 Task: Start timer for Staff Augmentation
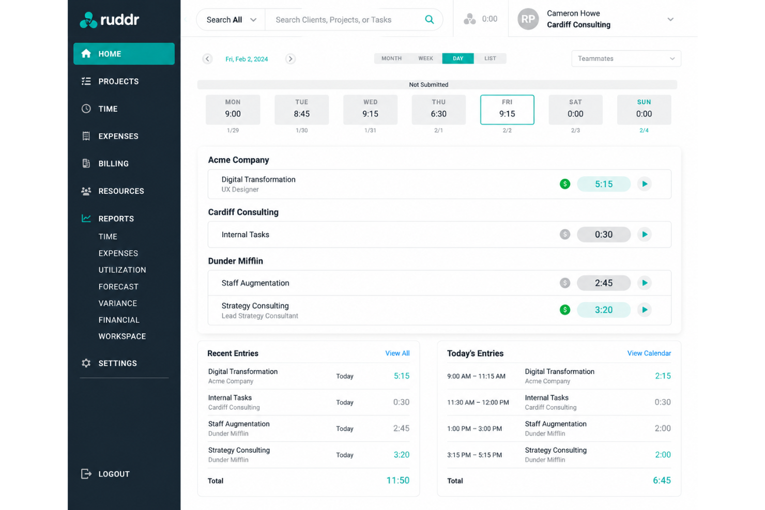(x=645, y=283)
